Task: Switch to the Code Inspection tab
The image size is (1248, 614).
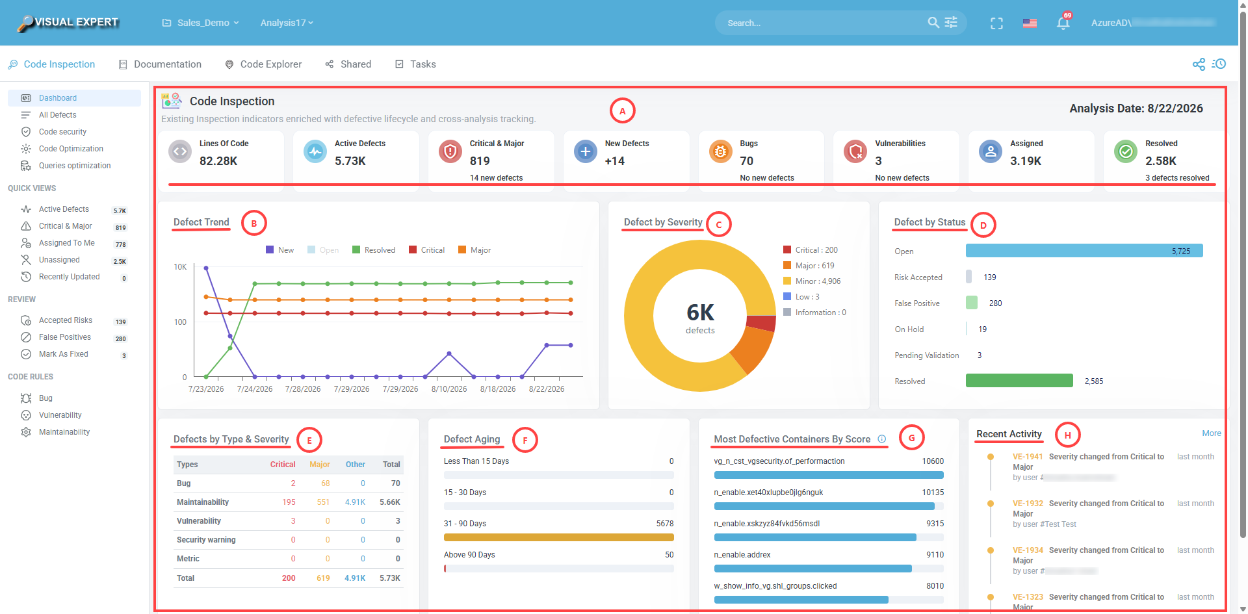Action: [x=51, y=64]
